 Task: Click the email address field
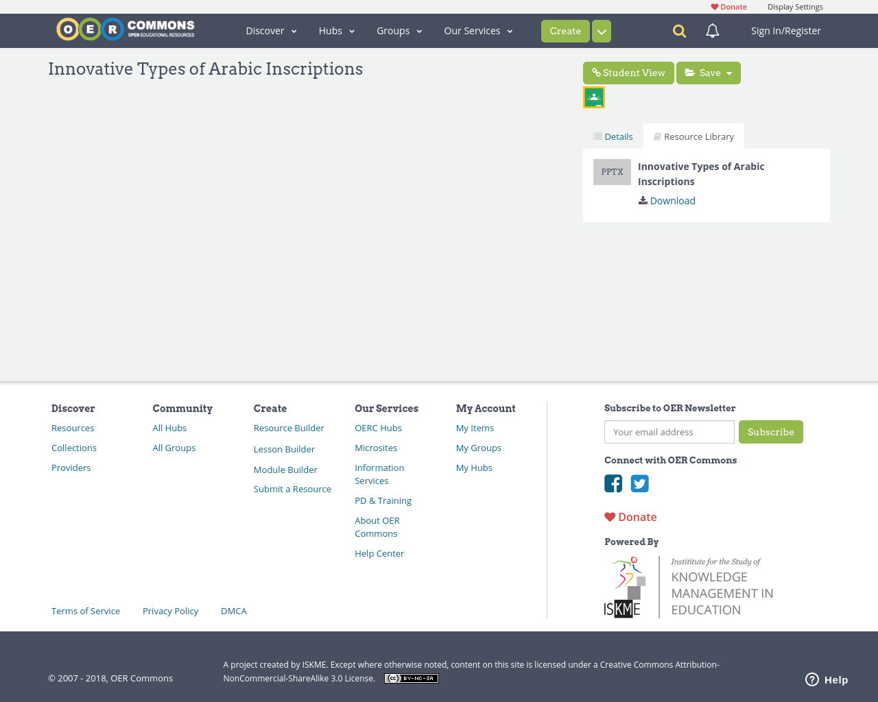pyautogui.click(x=669, y=431)
